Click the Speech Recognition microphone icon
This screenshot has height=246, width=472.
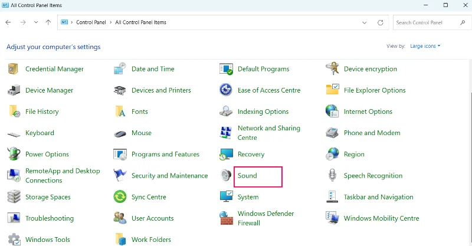[332, 175]
